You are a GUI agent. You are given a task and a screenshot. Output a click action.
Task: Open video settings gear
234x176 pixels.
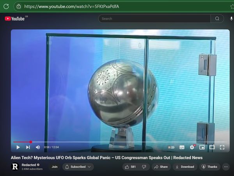coord(192,147)
